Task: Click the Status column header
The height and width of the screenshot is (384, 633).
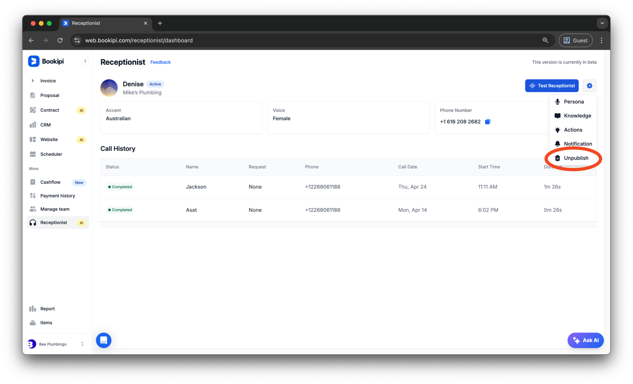Action: 112,167
